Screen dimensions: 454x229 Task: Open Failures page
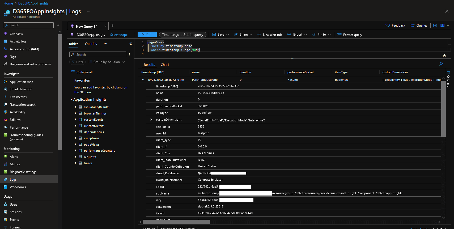(x=15, y=120)
